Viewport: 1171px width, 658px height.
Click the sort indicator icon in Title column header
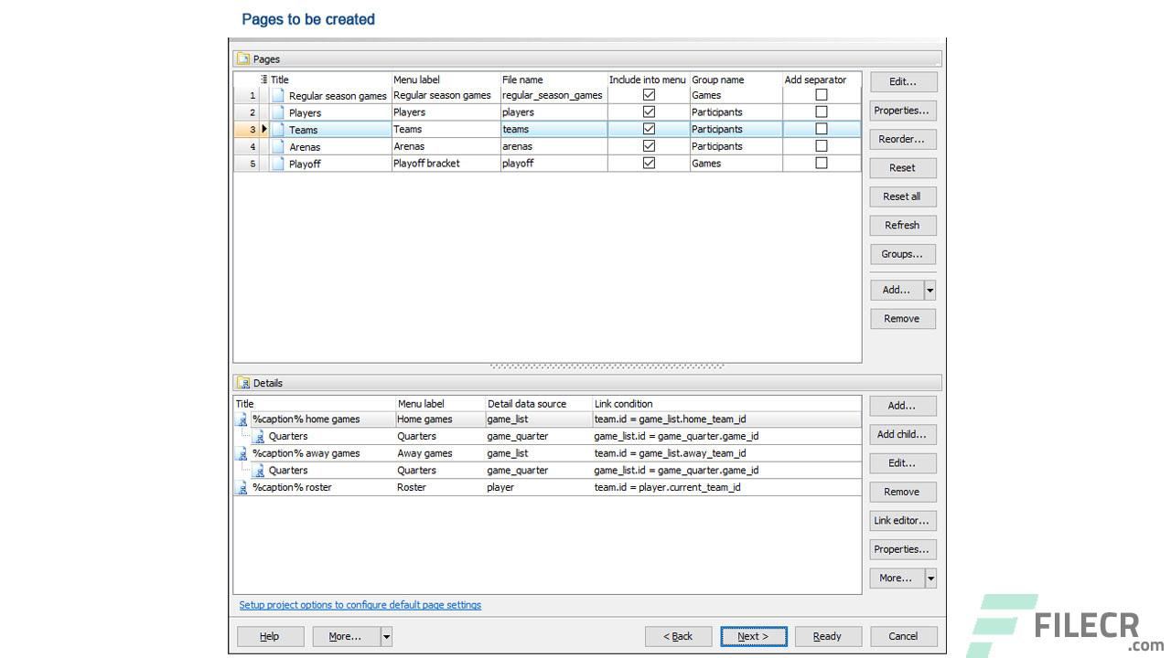pyautogui.click(x=263, y=80)
